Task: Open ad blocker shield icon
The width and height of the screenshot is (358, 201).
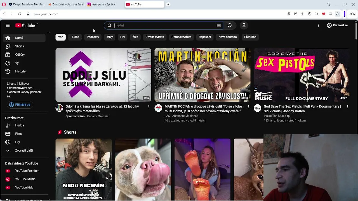Action: pos(310,14)
